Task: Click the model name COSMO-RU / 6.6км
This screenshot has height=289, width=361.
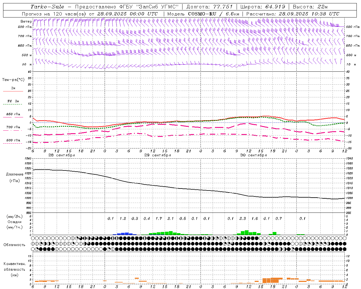Action: pyautogui.click(x=213, y=14)
